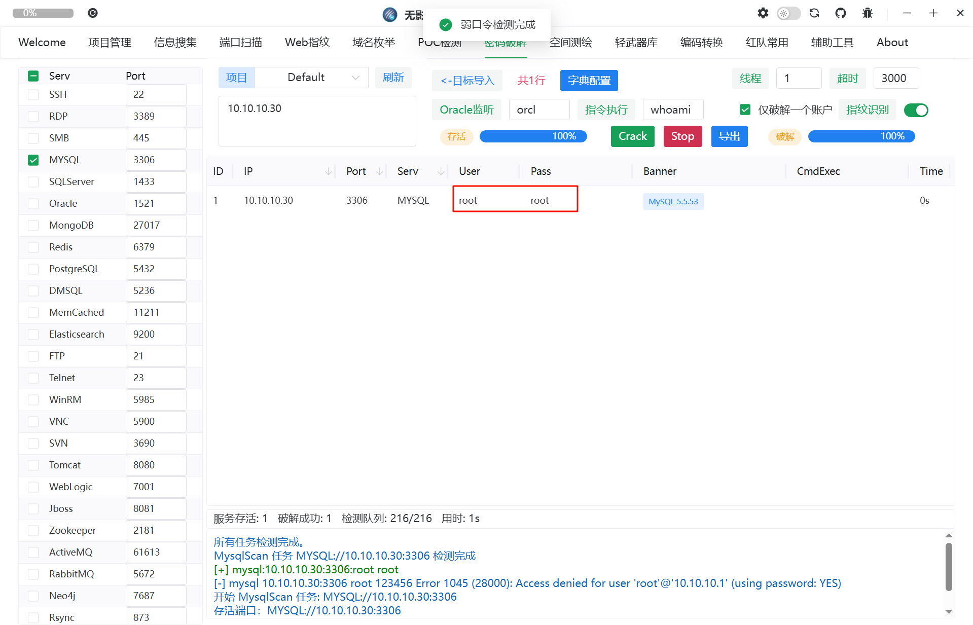The image size is (973, 625).
Task: Turn off the 指纹识别 green switch
Action: [916, 110]
